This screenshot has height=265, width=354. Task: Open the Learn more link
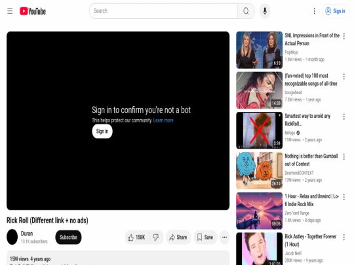click(163, 120)
